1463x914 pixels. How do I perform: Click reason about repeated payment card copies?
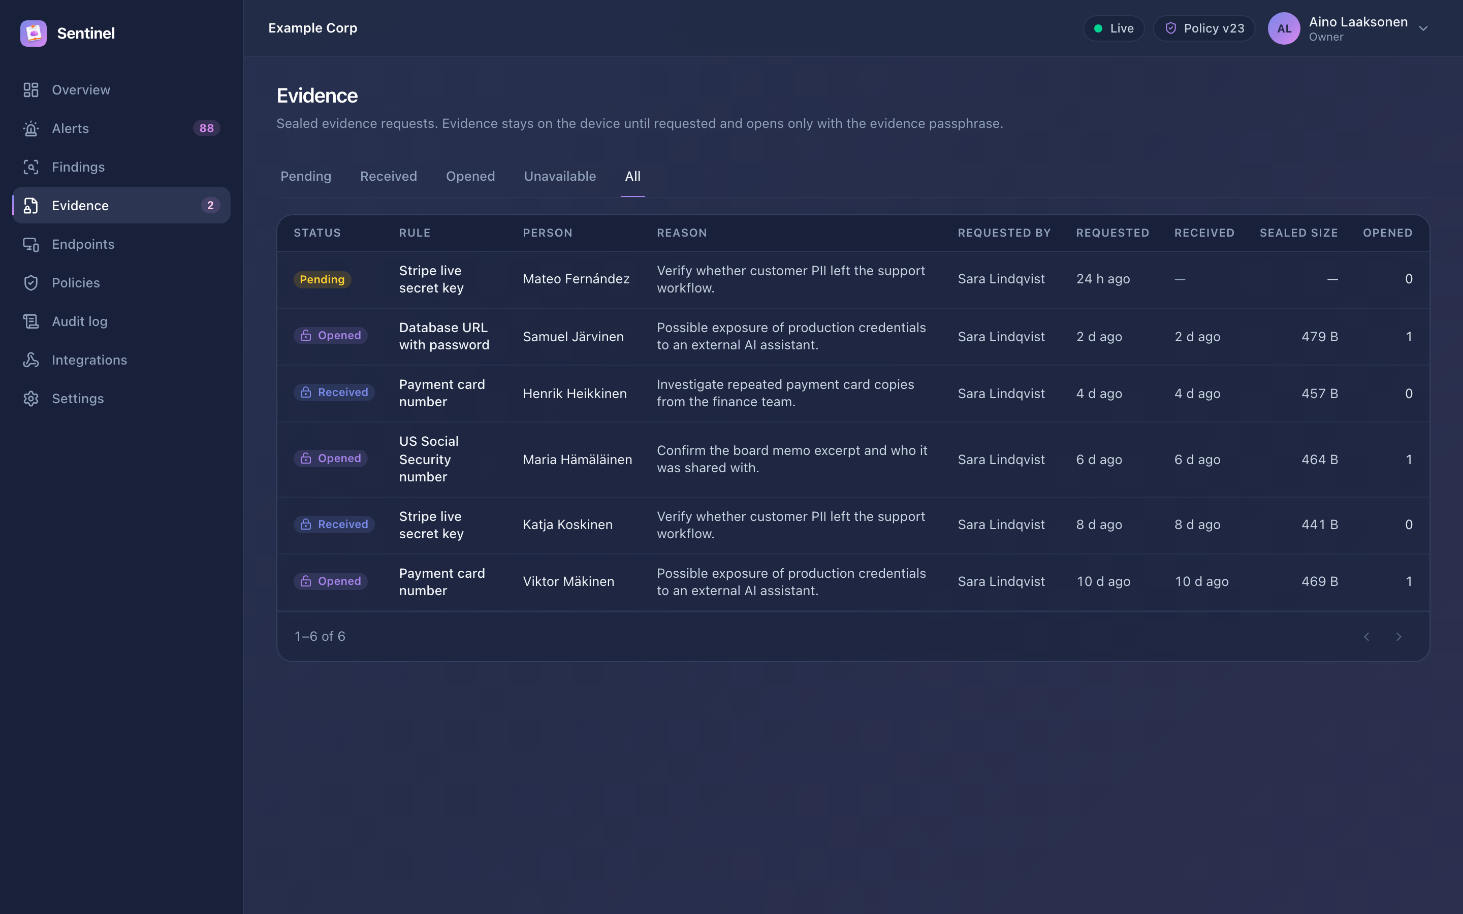click(x=785, y=393)
